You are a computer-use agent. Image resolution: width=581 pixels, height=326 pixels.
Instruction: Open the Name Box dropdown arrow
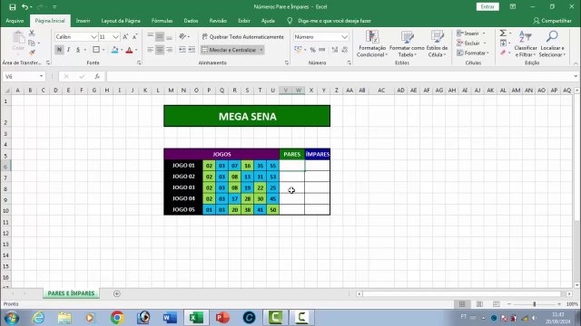(x=41, y=76)
